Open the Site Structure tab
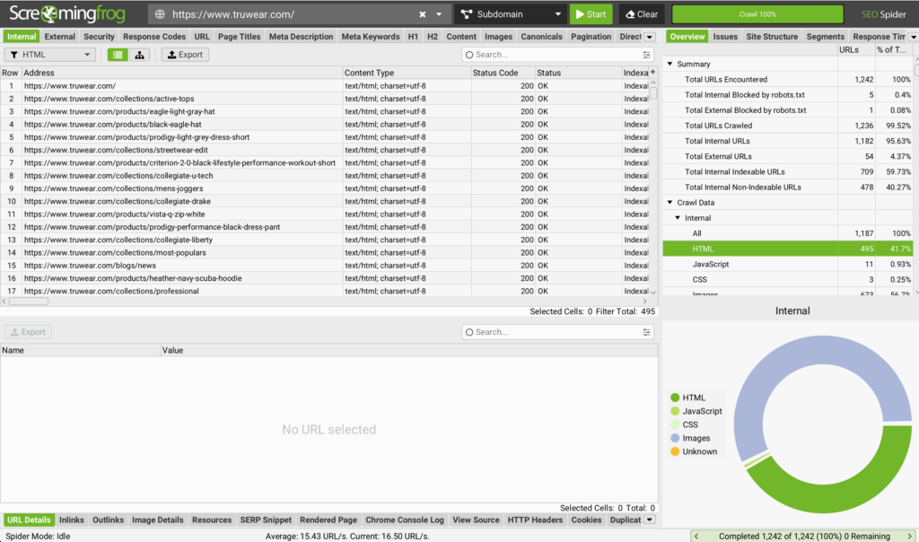 pyautogui.click(x=771, y=37)
